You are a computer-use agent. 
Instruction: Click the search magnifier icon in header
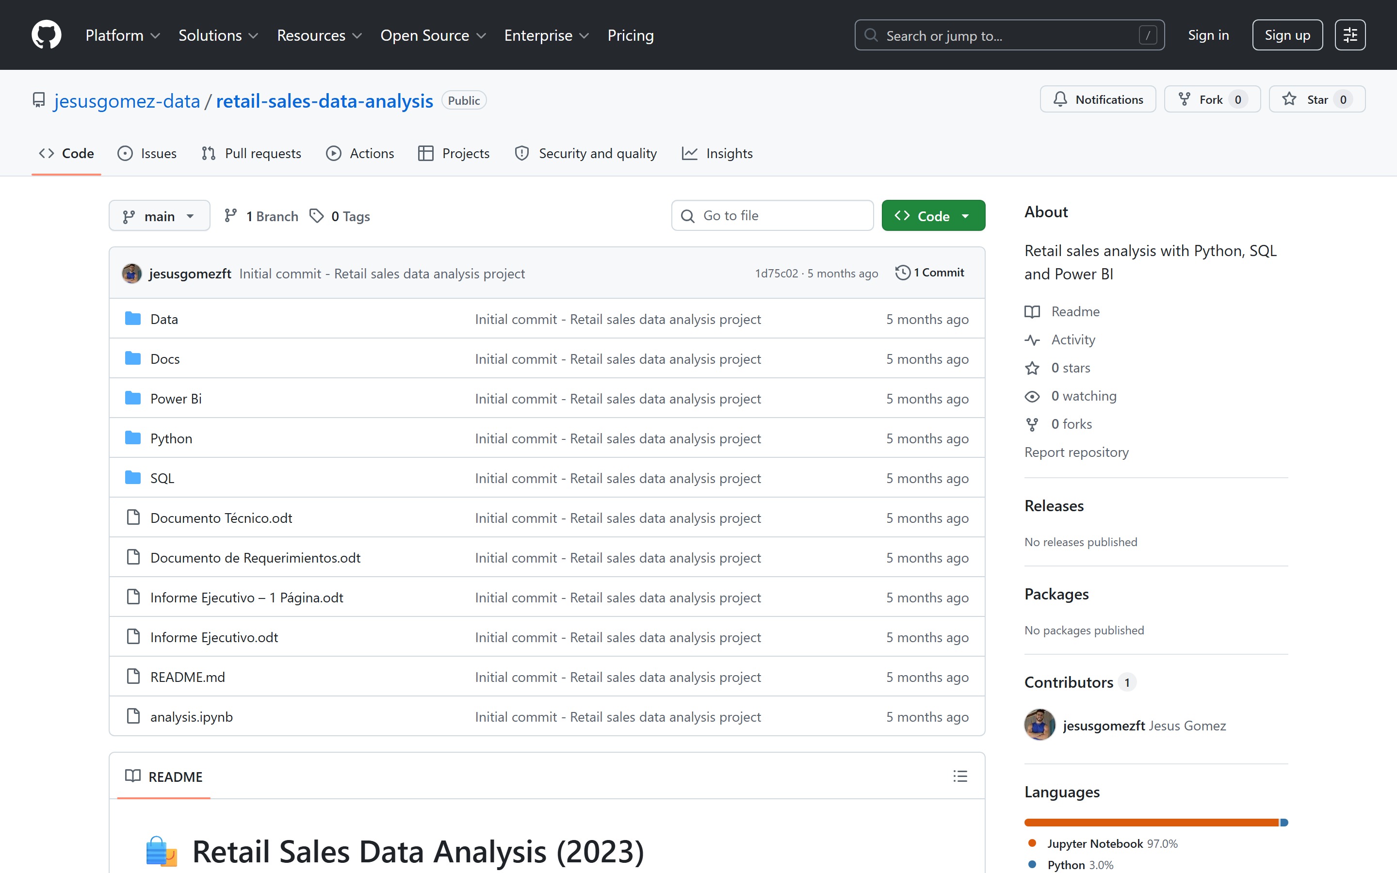click(871, 35)
